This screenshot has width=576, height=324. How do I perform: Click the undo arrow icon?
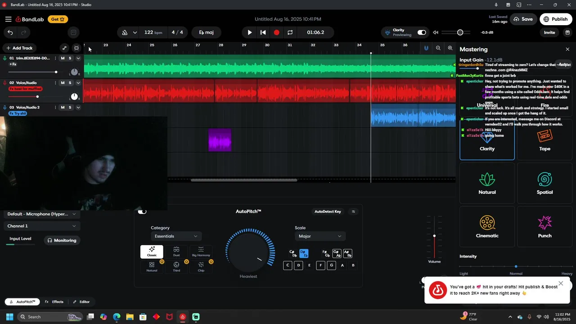click(10, 32)
